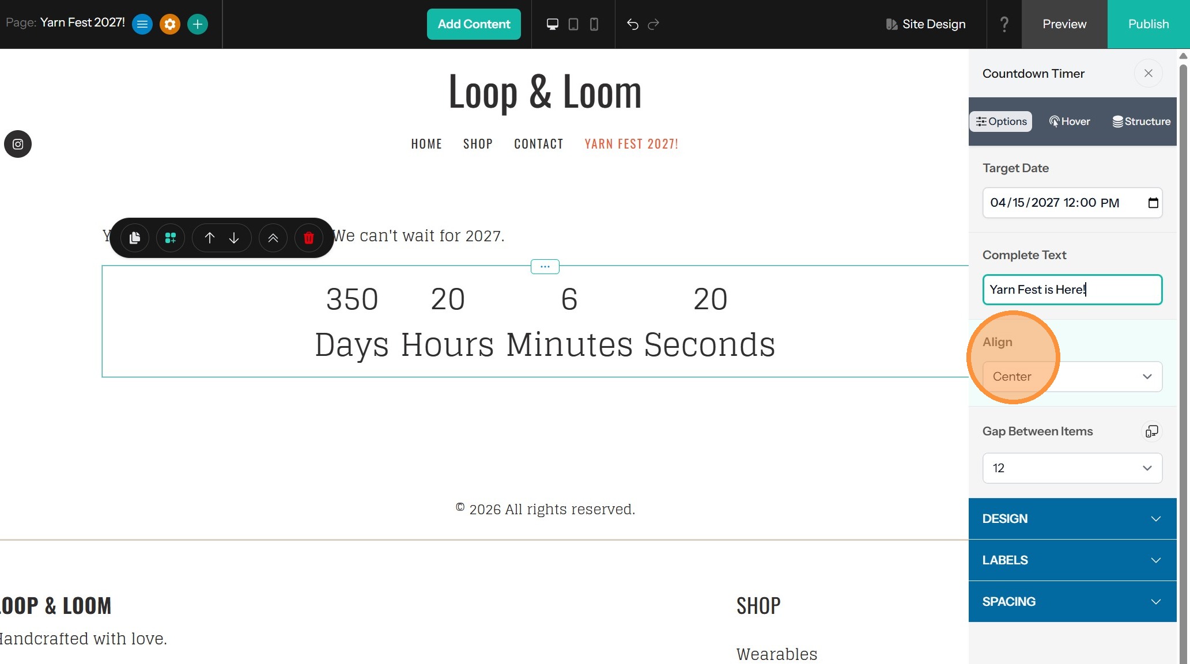Delete the countdown timer element
1190x664 pixels.
coord(308,238)
